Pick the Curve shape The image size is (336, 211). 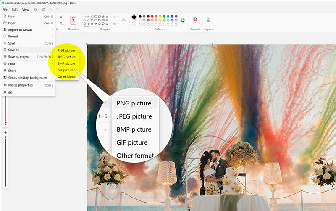[x=88, y=16]
